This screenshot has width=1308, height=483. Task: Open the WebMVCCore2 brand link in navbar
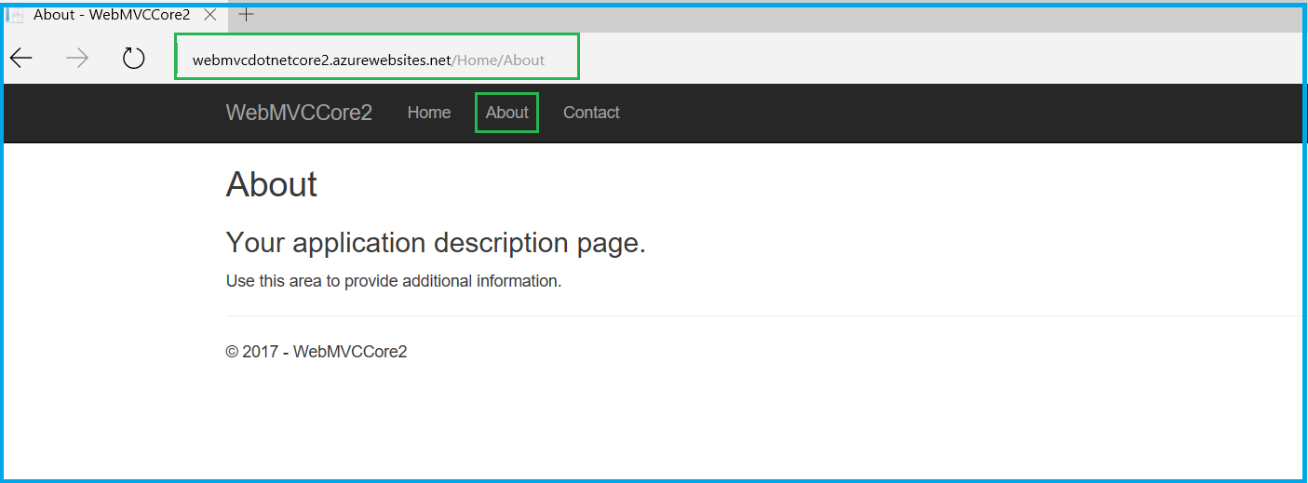pyautogui.click(x=299, y=113)
